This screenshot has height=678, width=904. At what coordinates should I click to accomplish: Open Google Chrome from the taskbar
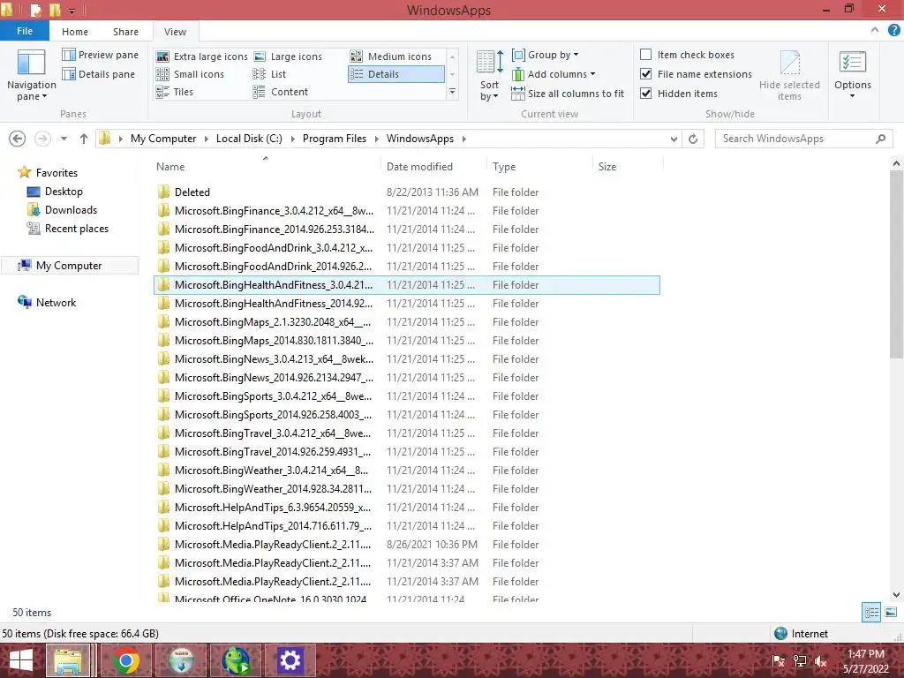click(x=126, y=660)
